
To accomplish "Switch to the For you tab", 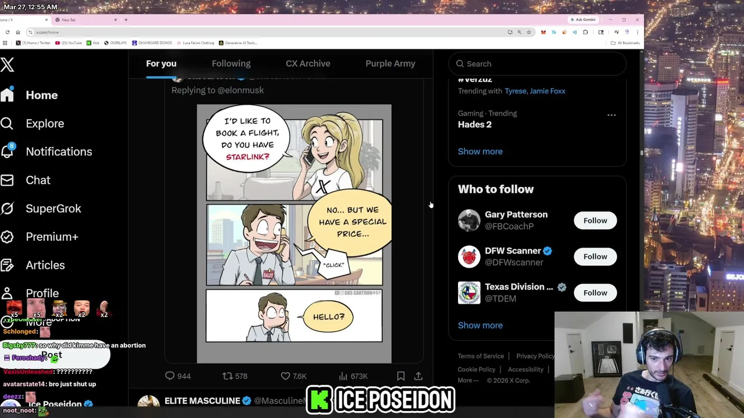I will 161,63.
